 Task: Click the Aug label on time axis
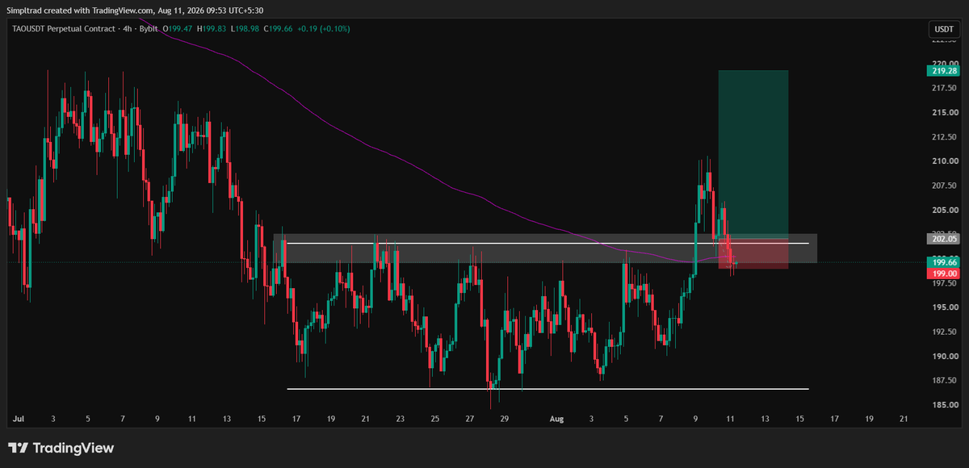(x=557, y=420)
